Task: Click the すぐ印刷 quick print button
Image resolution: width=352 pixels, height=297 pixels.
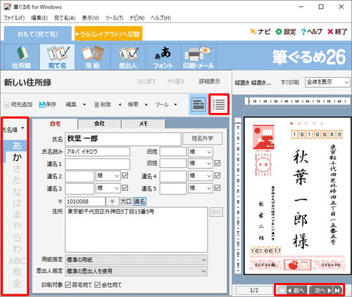Action: [x=290, y=82]
